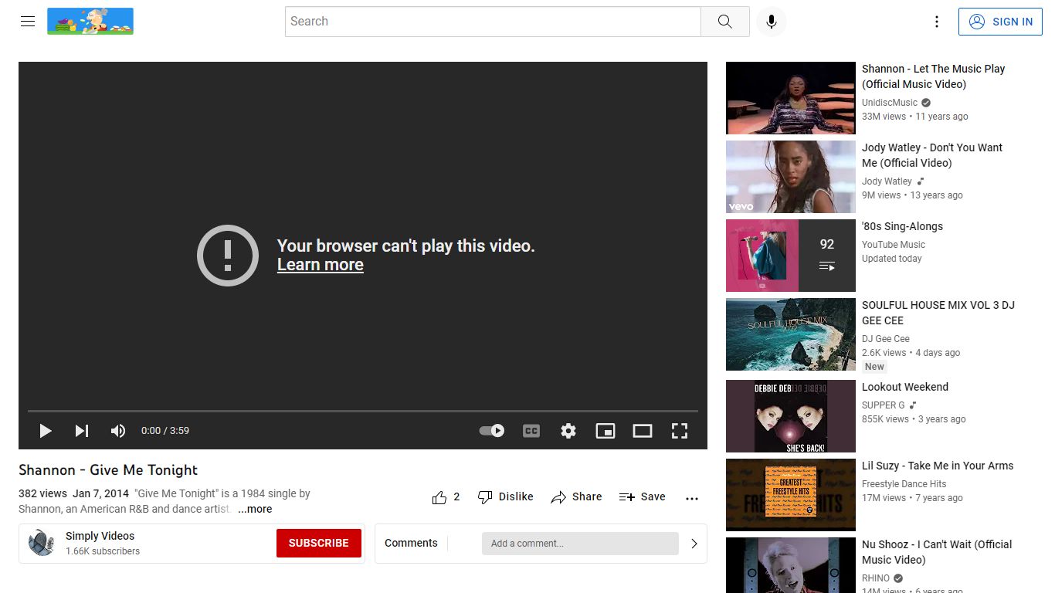The width and height of the screenshot is (1055, 593).
Task: Go to the site home logo
Action: [x=90, y=22]
